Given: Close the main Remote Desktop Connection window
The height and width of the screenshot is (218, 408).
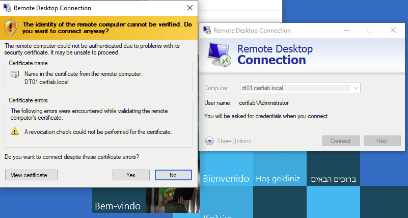Looking at the screenshot, I should tap(394, 31).
